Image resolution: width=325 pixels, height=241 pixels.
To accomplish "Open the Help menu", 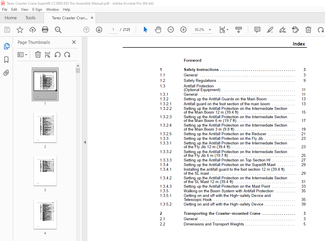I will point(66,10).
